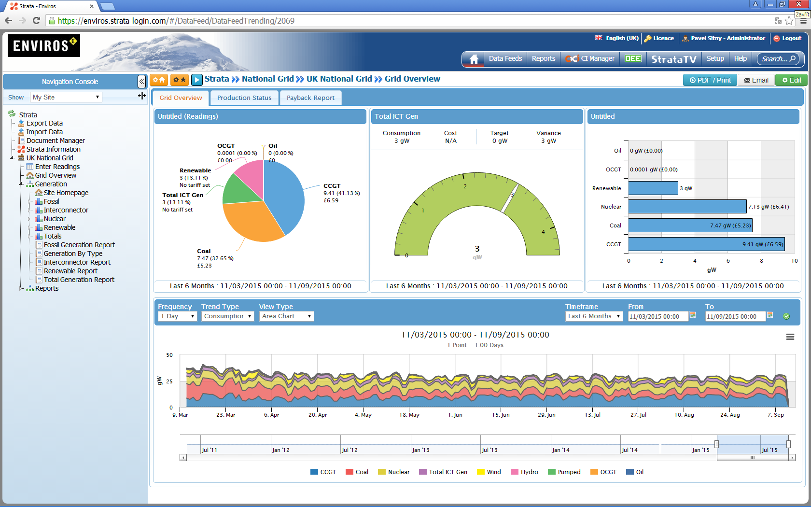811x507 pixels.
Task: Open the favourites star toolbar button
Action: pos(180,80)
